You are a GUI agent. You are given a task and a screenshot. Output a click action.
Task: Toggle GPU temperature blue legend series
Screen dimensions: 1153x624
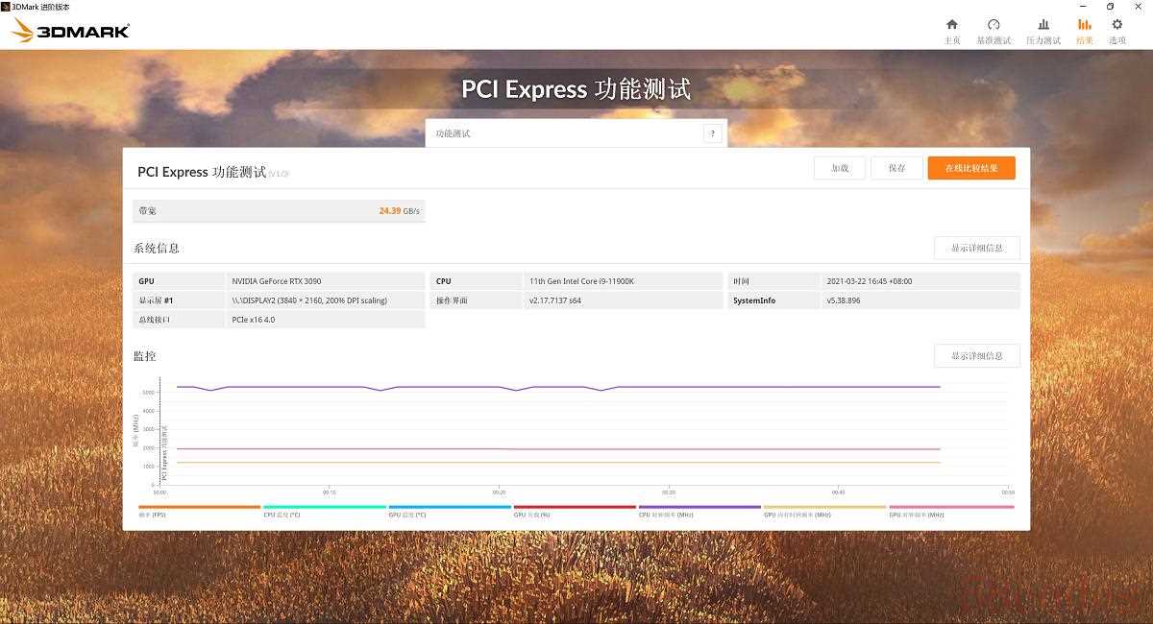(449, 508)
